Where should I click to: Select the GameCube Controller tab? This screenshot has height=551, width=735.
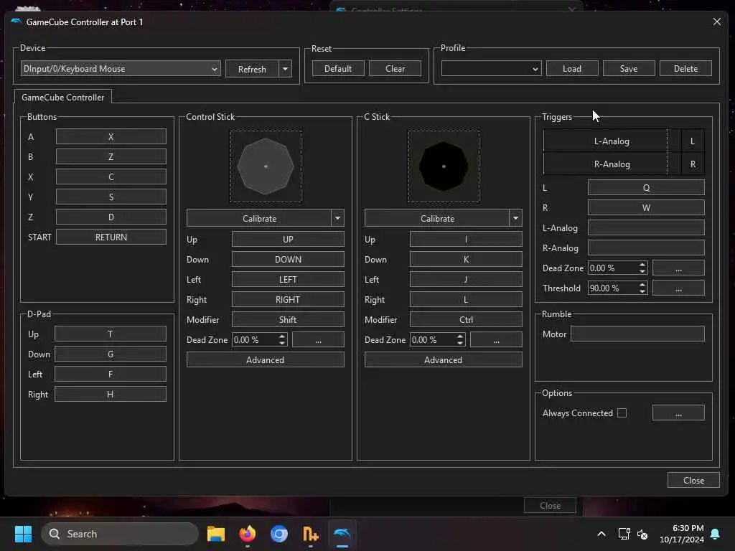[x=63, y=97]
